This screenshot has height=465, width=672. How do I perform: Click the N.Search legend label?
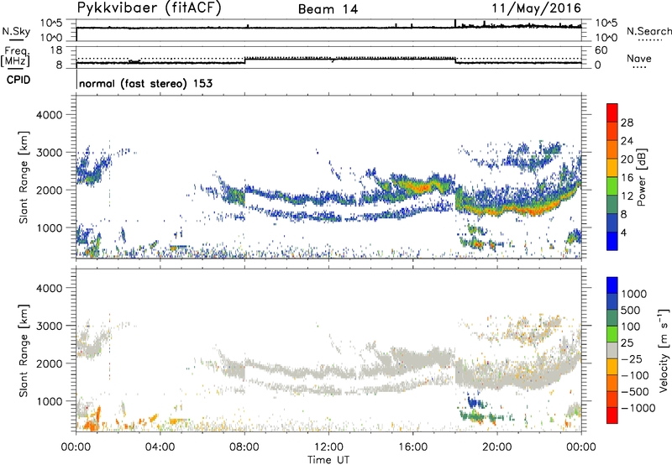(648, 31)
